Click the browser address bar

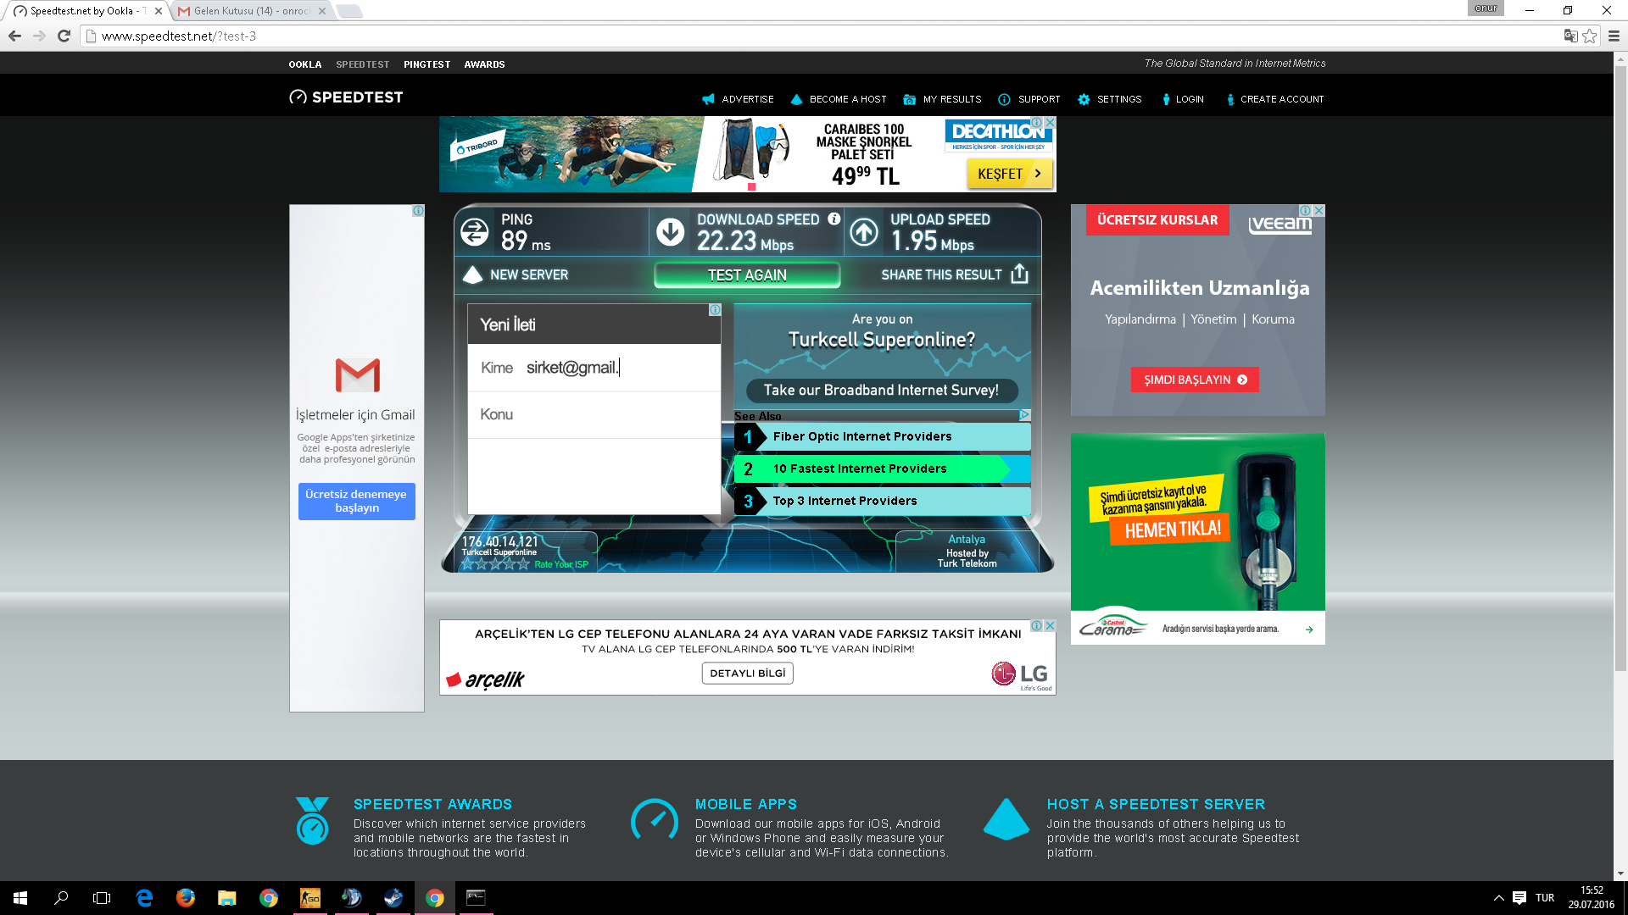[x=822, y=36]
